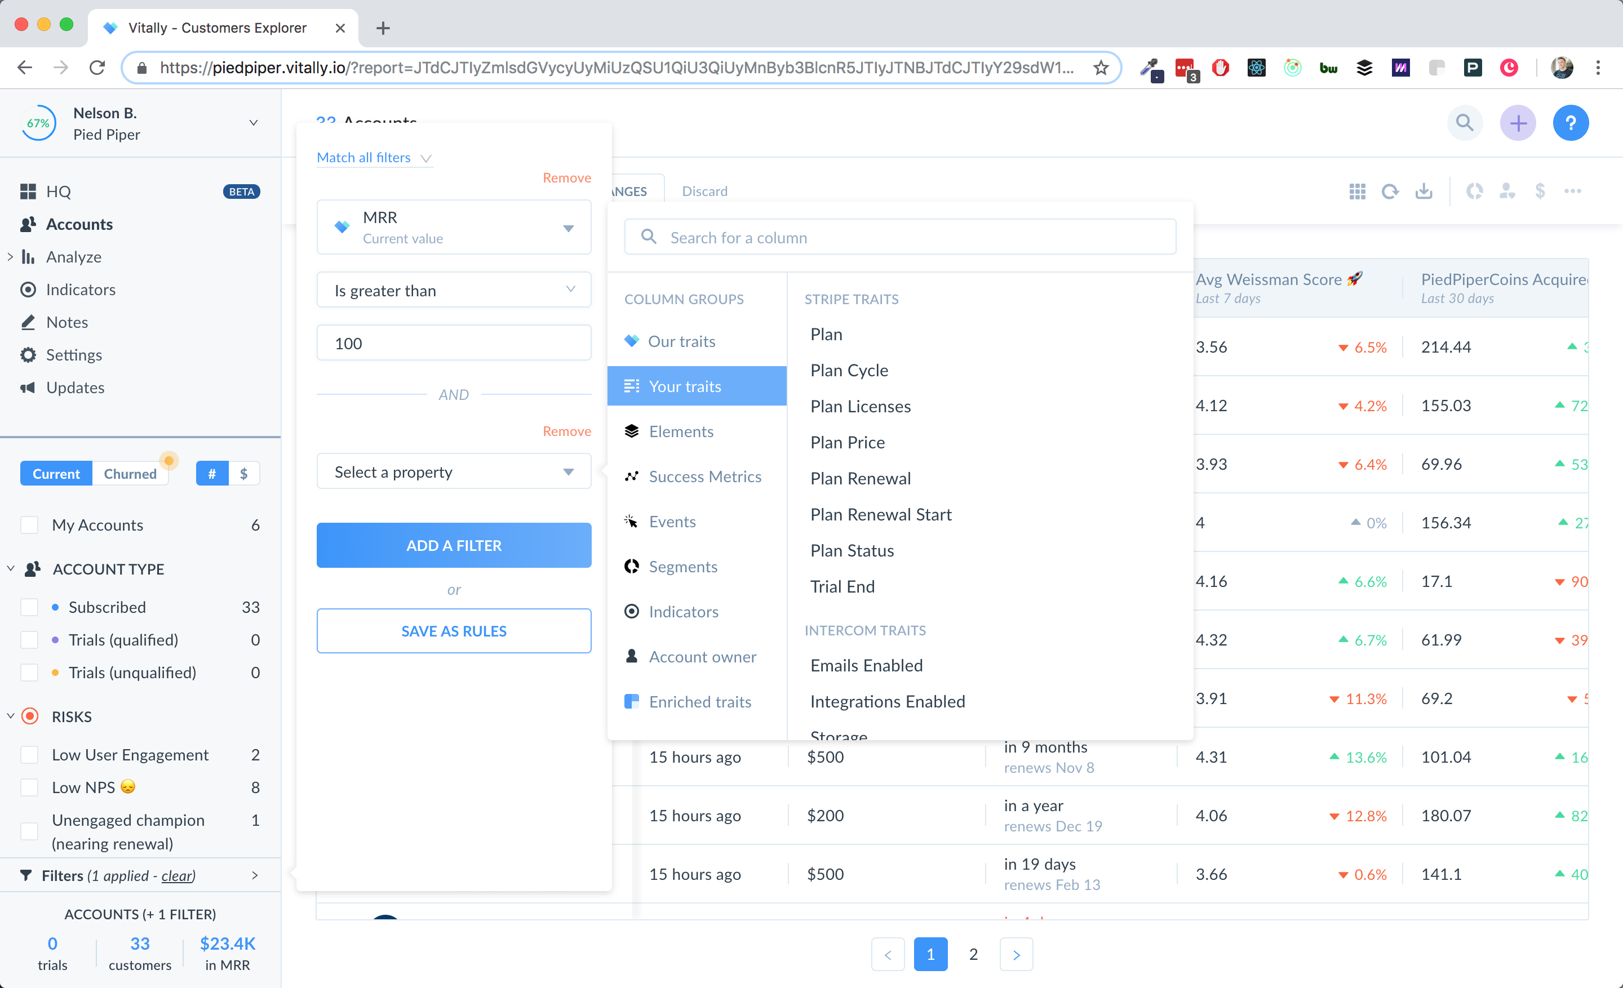The width and height of the screenshot is (1623, 988).
Task: Click the segments pie icon in the toolbar
Action: pyautogui.click(x=1474, y=192)
